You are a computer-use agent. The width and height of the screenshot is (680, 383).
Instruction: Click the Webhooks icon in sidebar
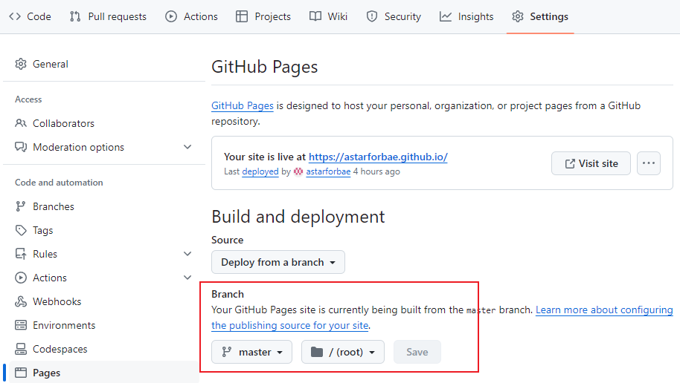21,301
